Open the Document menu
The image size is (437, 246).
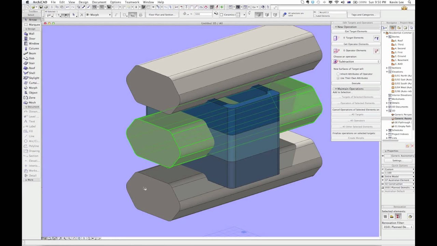coord(99,2)
